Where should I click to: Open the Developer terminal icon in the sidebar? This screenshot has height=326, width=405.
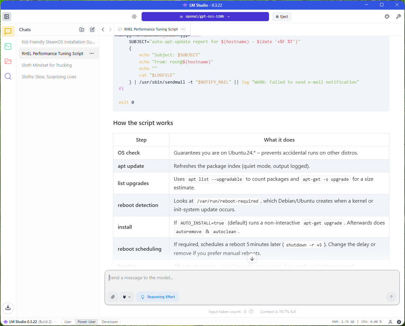[8, 46]
